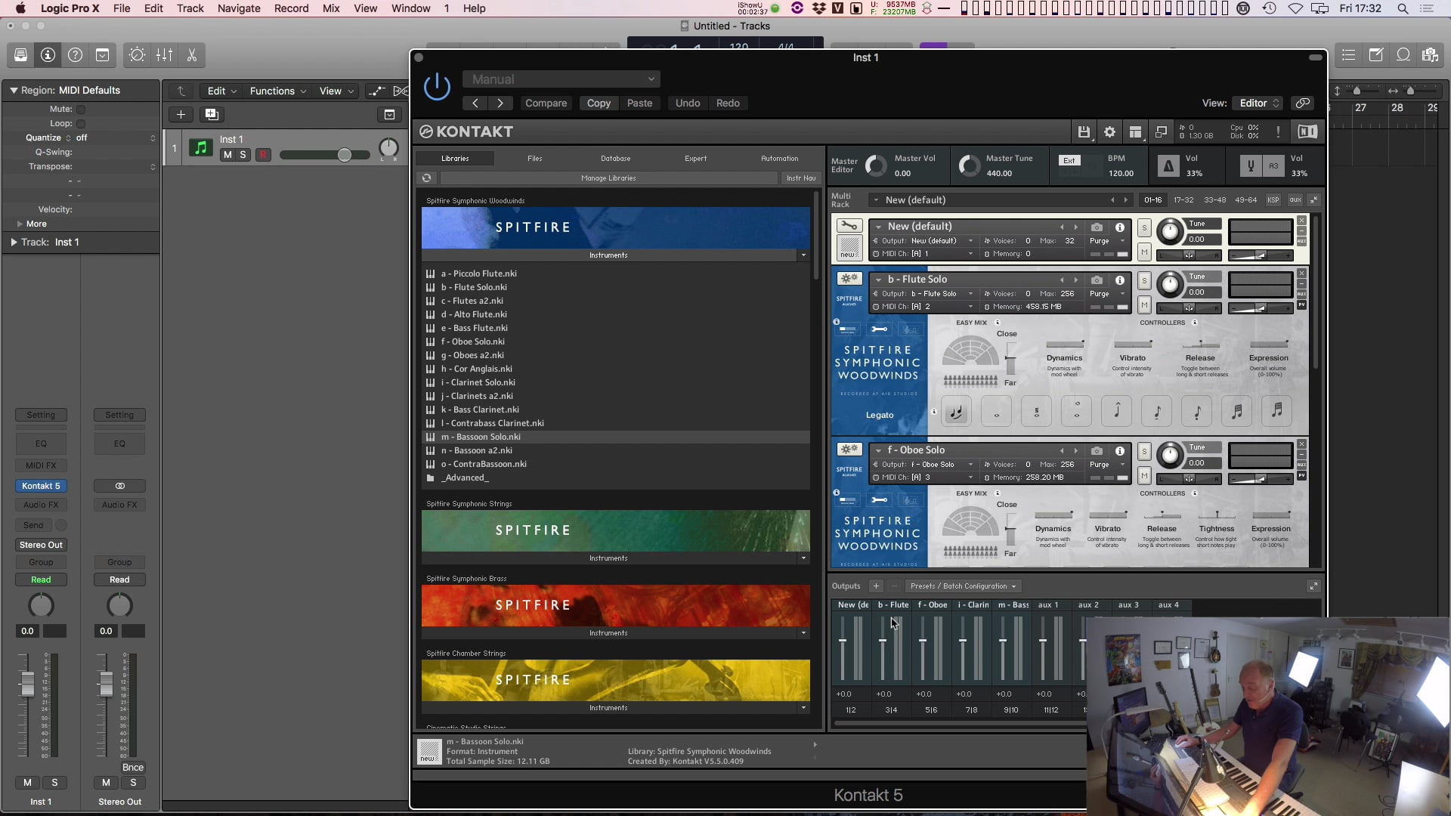Expand the Track Inst 1 disclosure triangle
Screen dimensions: 1451x816
(13, 243)
